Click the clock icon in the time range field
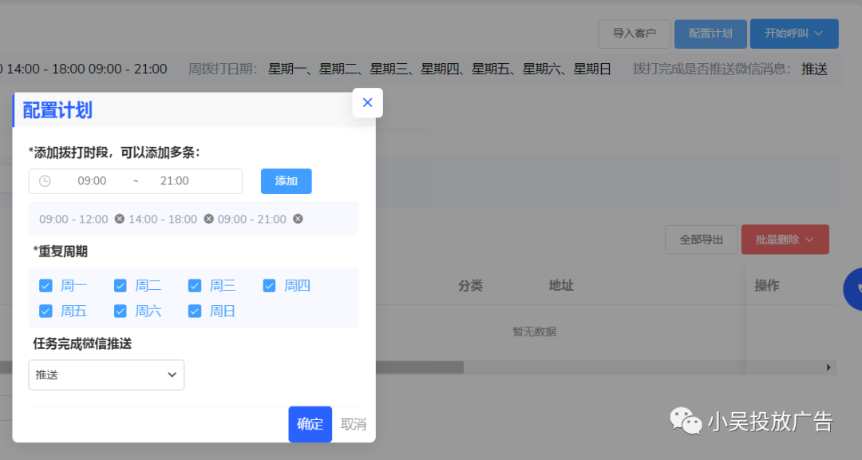The image size is (862, 460). point(45,181)
